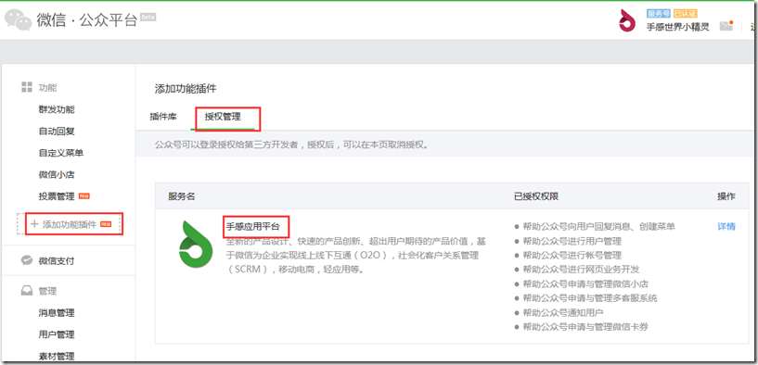Open 群发功能 in the sidebar
This screenshot has width=758, height=365.
click(57, 109)
